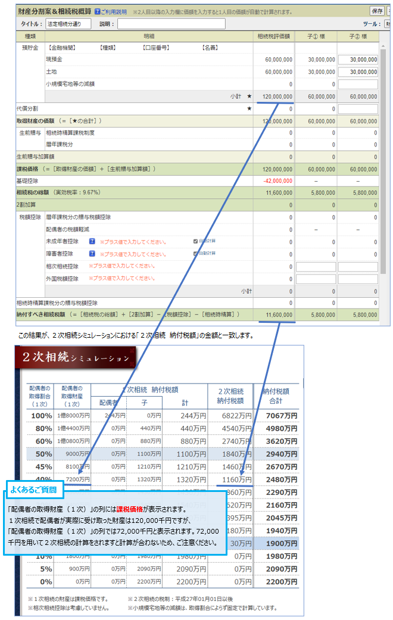Screen dimensions: 393x620
Task: Edit 子② 現預金 amount field
Action: [x=358, y=60]
